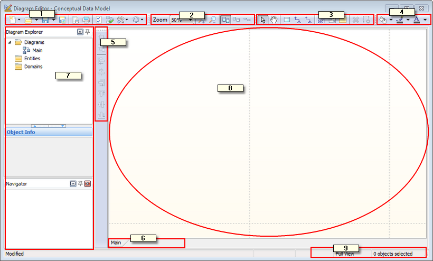Choose the new entity tool

pos(287,20)
